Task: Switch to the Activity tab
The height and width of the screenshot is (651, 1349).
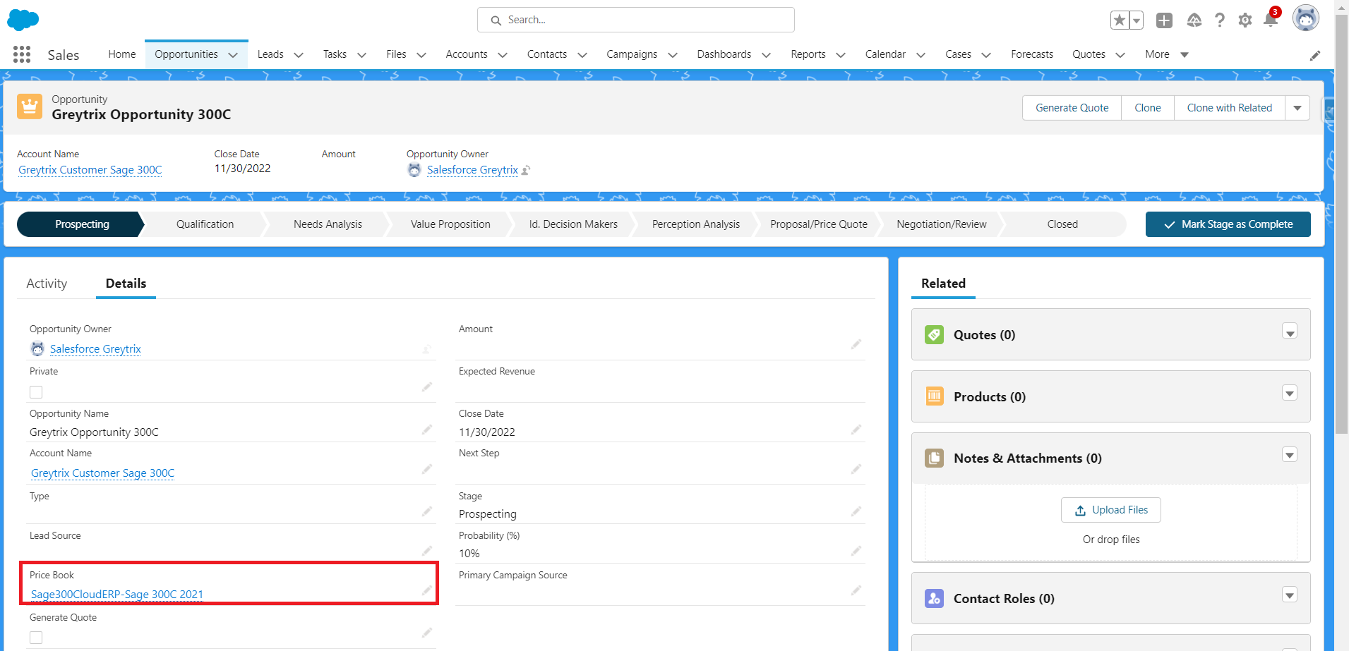Action: 47,284
